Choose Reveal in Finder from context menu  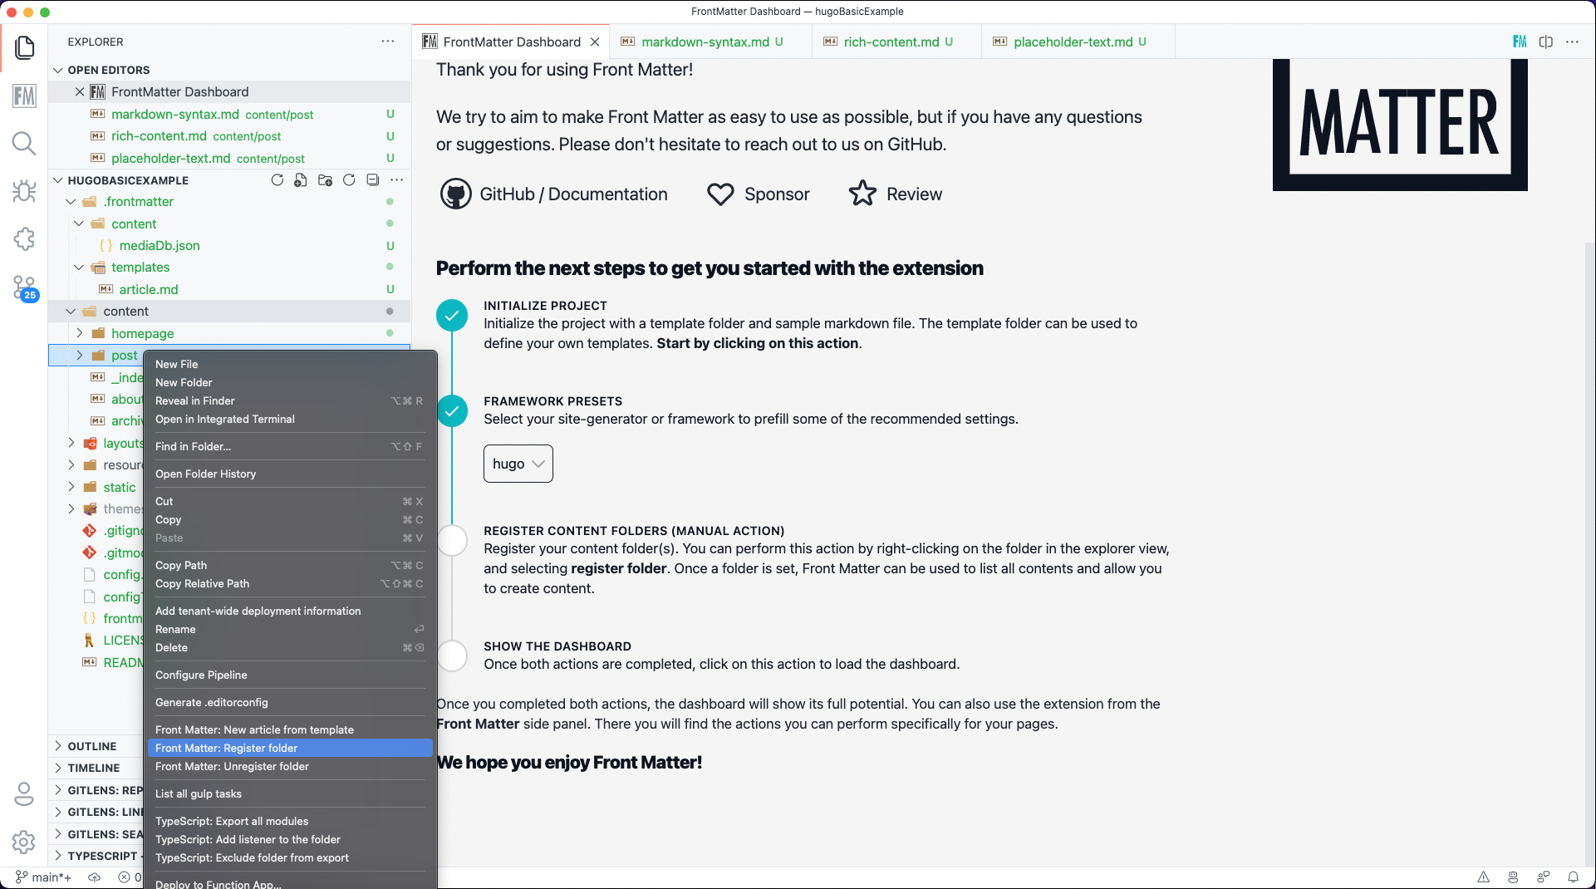(195, 400)
